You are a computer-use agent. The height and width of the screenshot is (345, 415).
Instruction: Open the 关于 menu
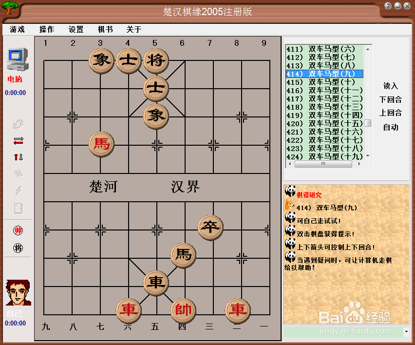coord(133,29)
